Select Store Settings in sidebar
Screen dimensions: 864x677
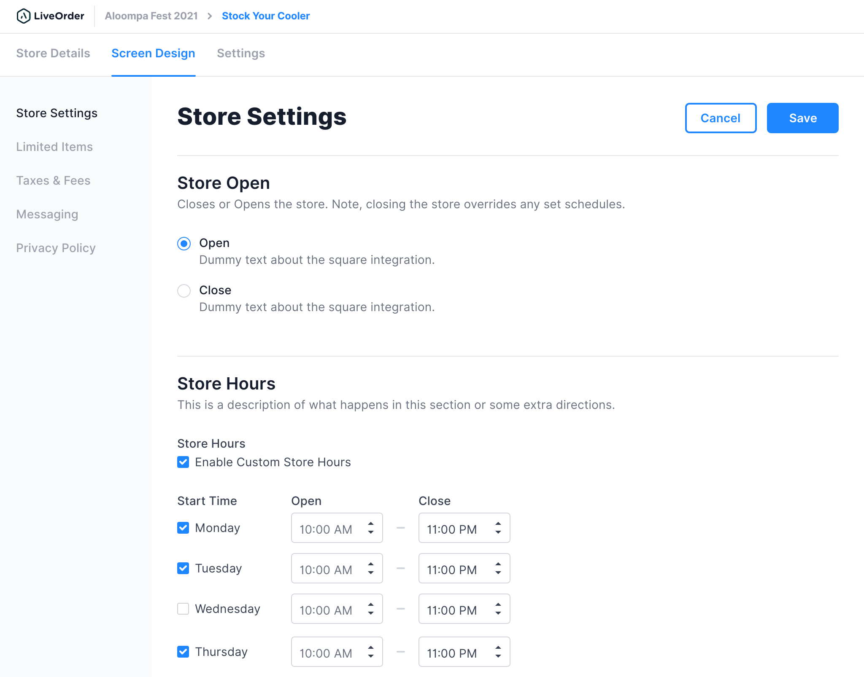point(57,113)
